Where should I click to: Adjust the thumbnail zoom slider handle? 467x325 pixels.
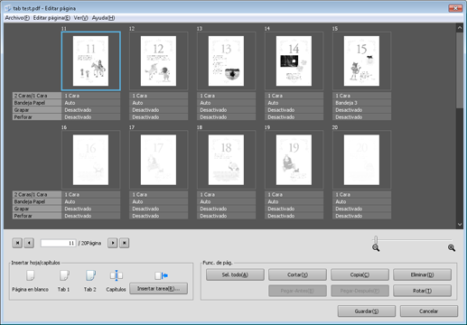pyautogui.click(x=376, y=240)
